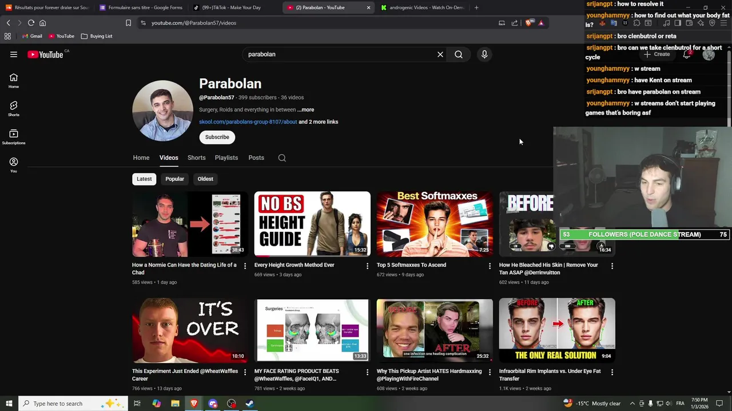Screen dimensions: 732x411
Task: Open options for 'Infraorbital Rim Implants' video
Action: 612,372
